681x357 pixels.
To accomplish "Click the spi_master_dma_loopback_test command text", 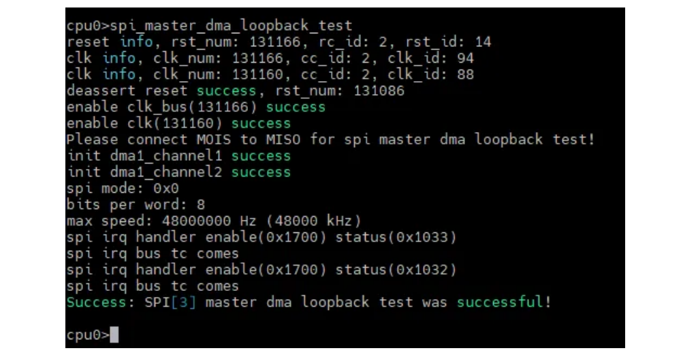I will [x=231, y=26].
